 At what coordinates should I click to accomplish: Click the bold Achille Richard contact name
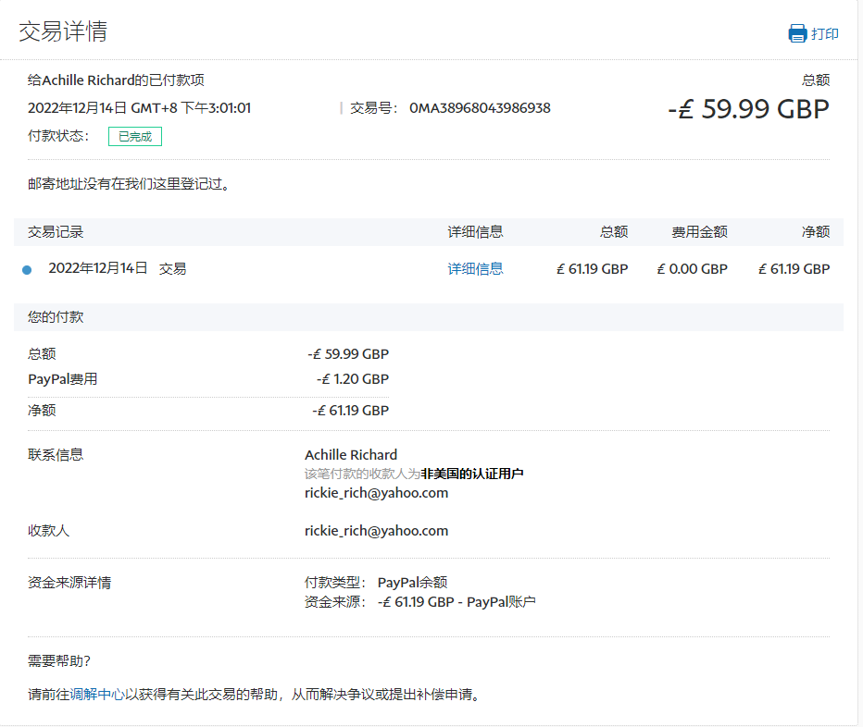(351, 455)
